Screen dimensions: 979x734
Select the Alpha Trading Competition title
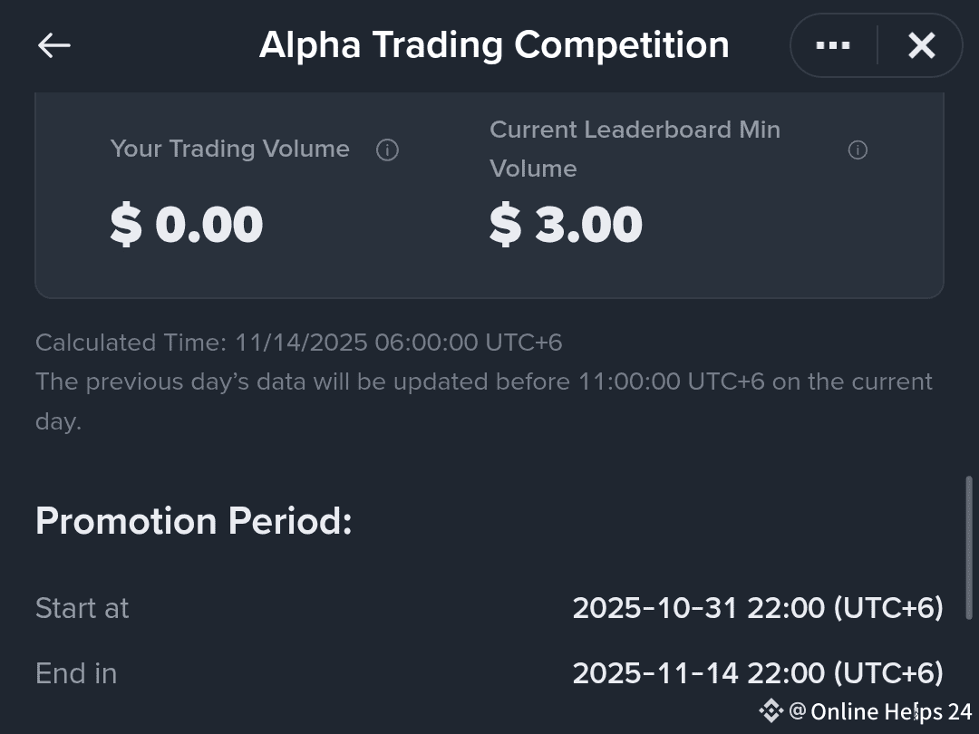[x=494, y=44]
